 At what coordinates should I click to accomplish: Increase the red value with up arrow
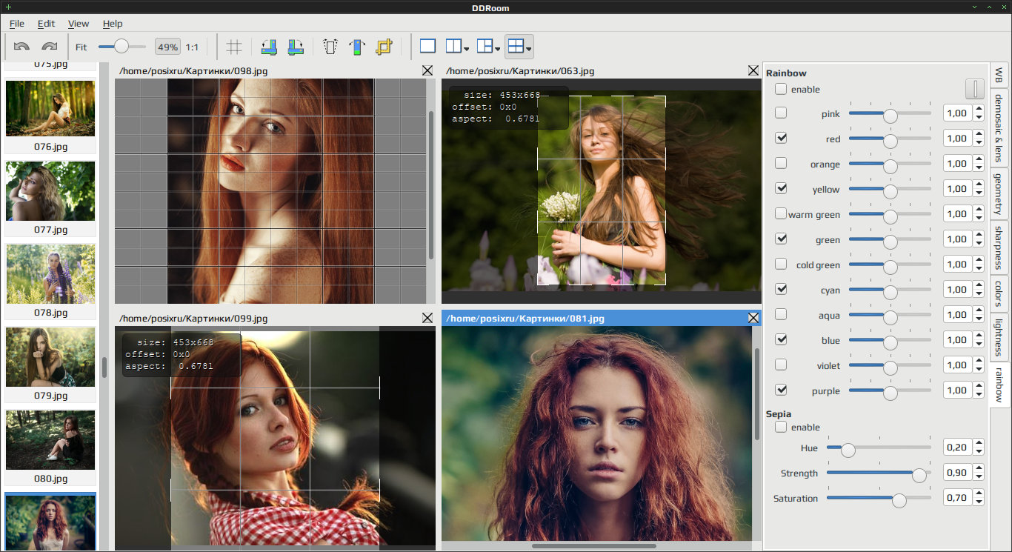(x=978, y=134)
